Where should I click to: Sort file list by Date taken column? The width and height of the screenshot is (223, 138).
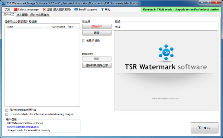pyautogui.click(x=55, y=27)
